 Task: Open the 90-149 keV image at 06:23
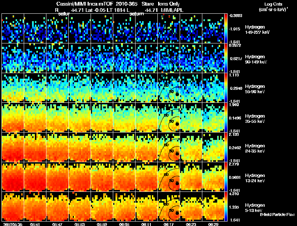tap(191, 58)
